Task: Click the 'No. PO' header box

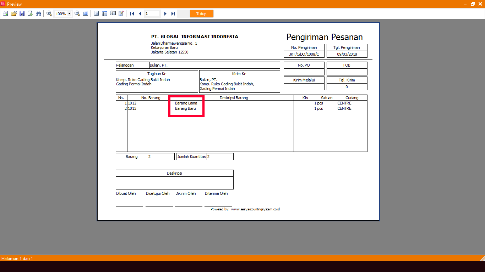Action: (x=304, y=65)
